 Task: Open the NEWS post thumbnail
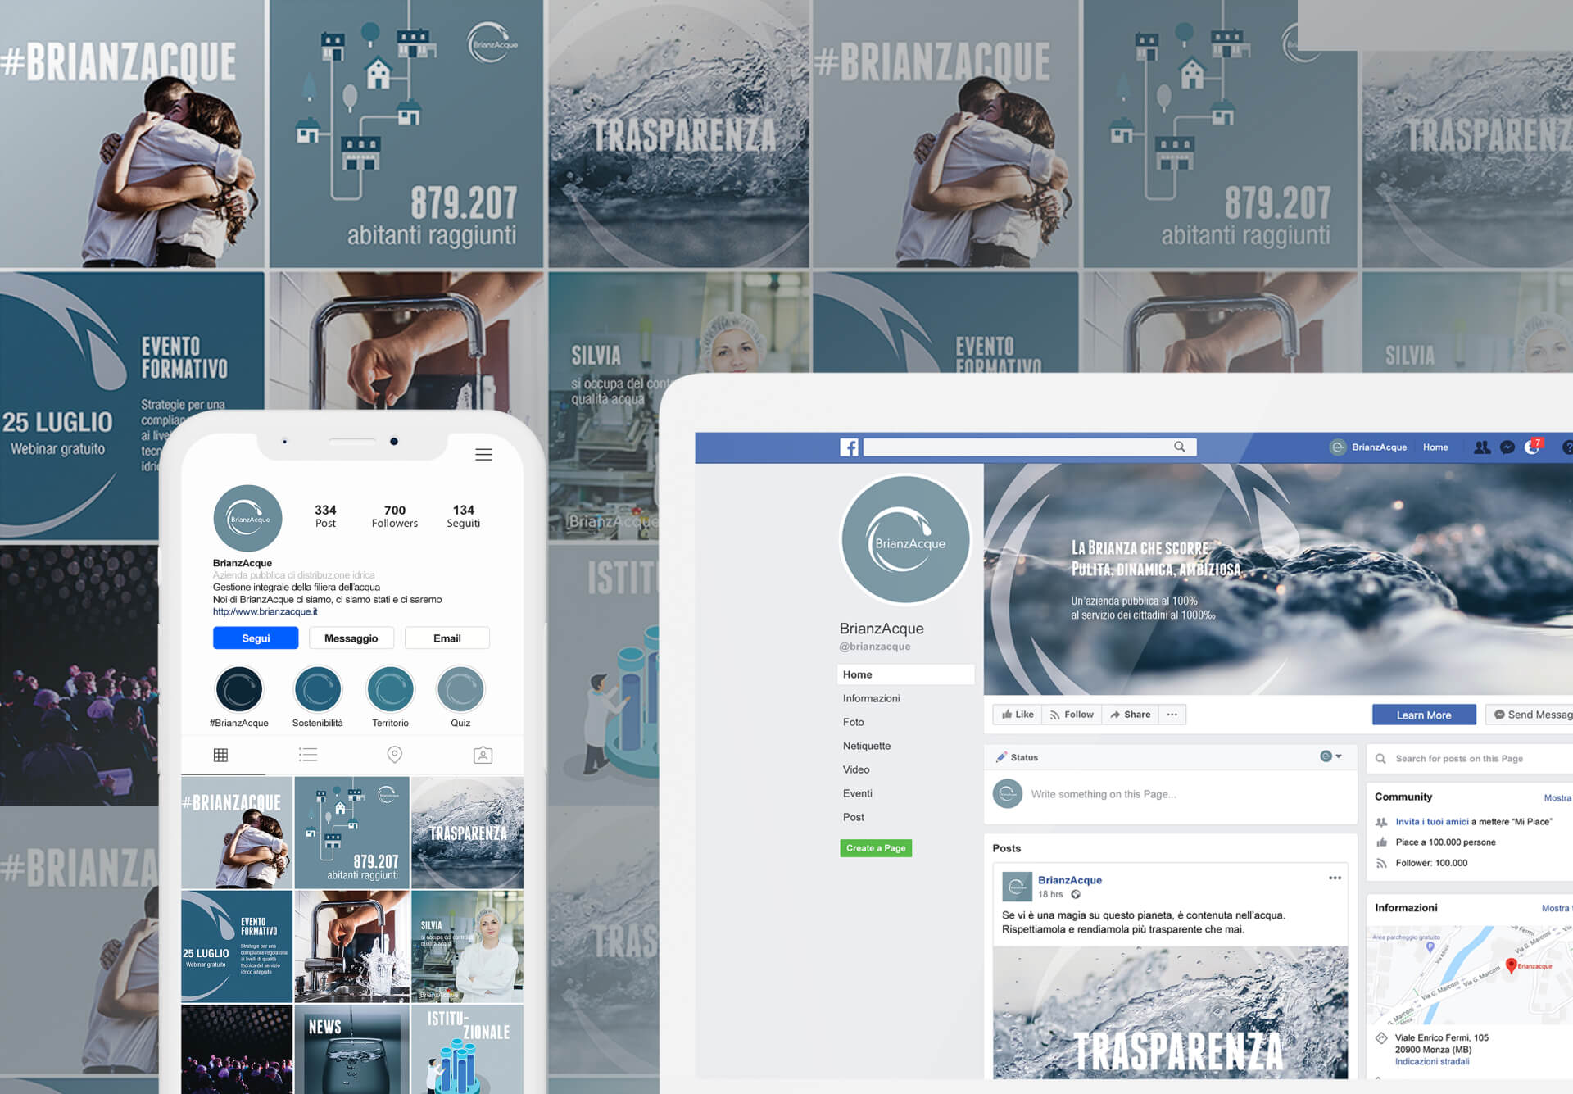pyautogui.click(x=351, y=1050)
